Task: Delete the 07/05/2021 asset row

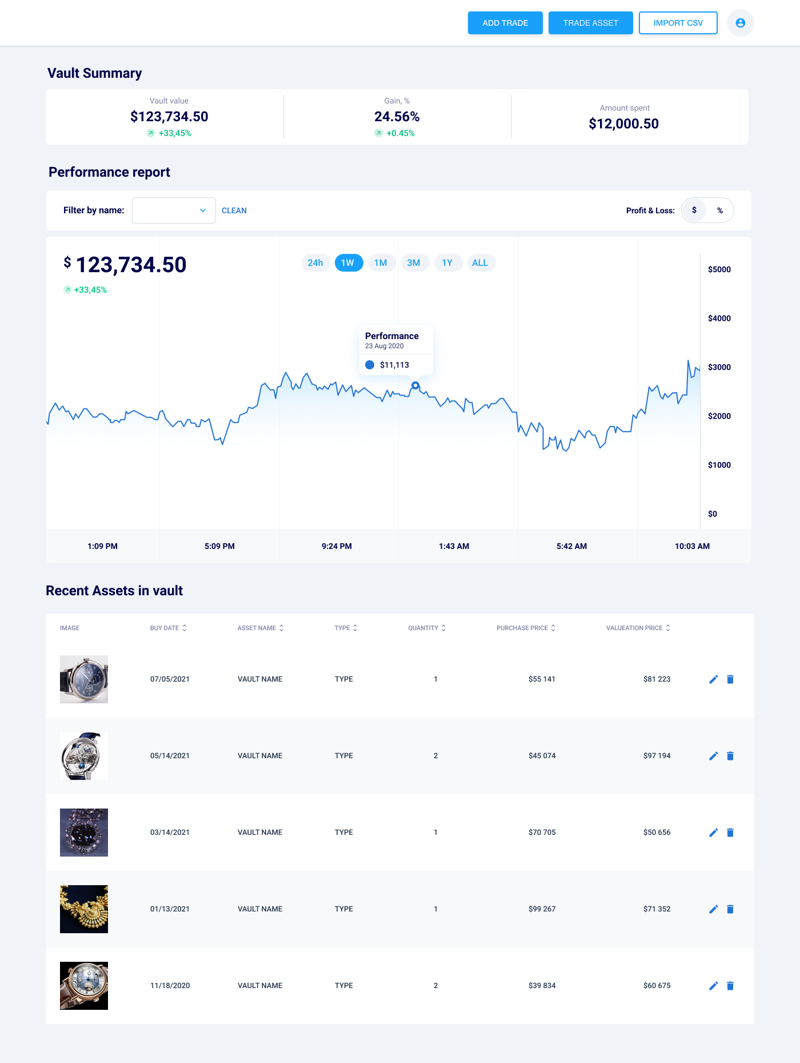Action: [730, 679]
